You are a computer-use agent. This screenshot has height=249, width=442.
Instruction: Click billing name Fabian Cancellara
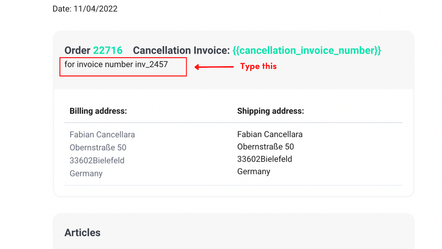pos(102,134)
